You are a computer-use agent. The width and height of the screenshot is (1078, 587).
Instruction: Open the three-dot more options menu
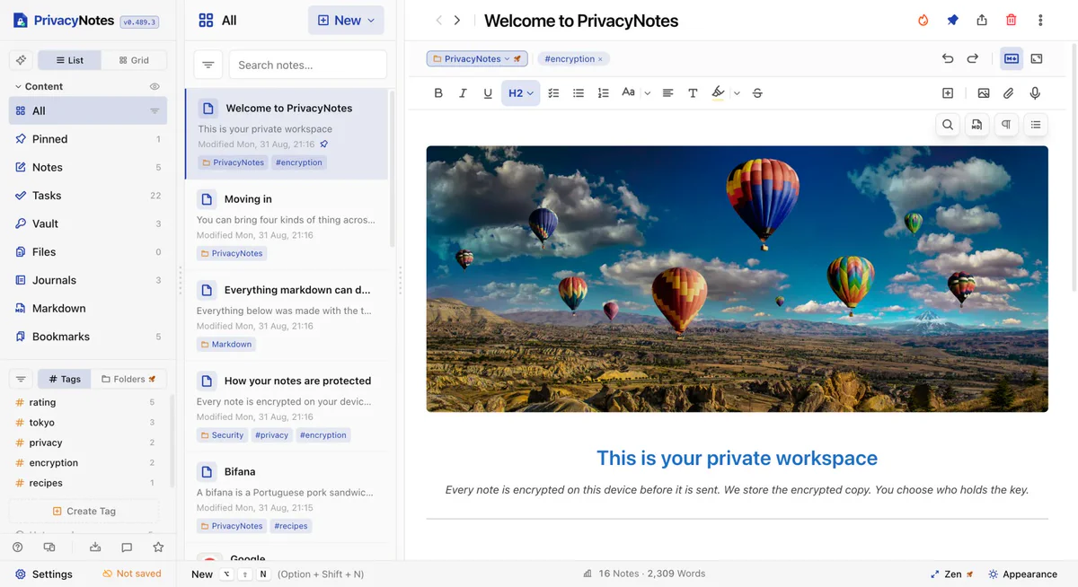pyautogui.click(x=1040, y=21)
